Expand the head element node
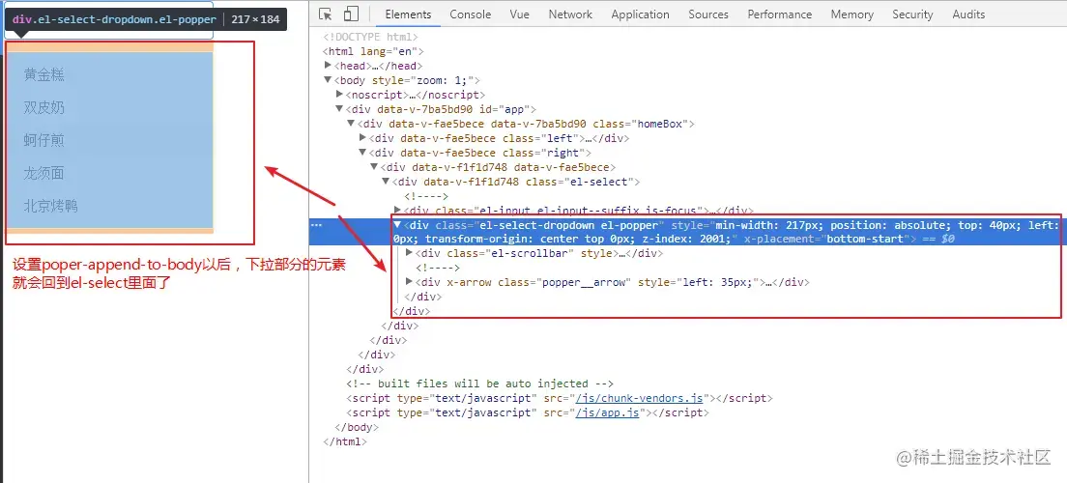The width and height of the screenshot is (1067, 483). [x=329, y=66]
